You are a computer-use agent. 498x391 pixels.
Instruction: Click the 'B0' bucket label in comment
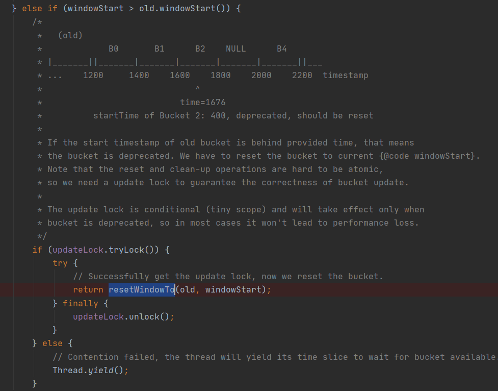tap(113, 48)
